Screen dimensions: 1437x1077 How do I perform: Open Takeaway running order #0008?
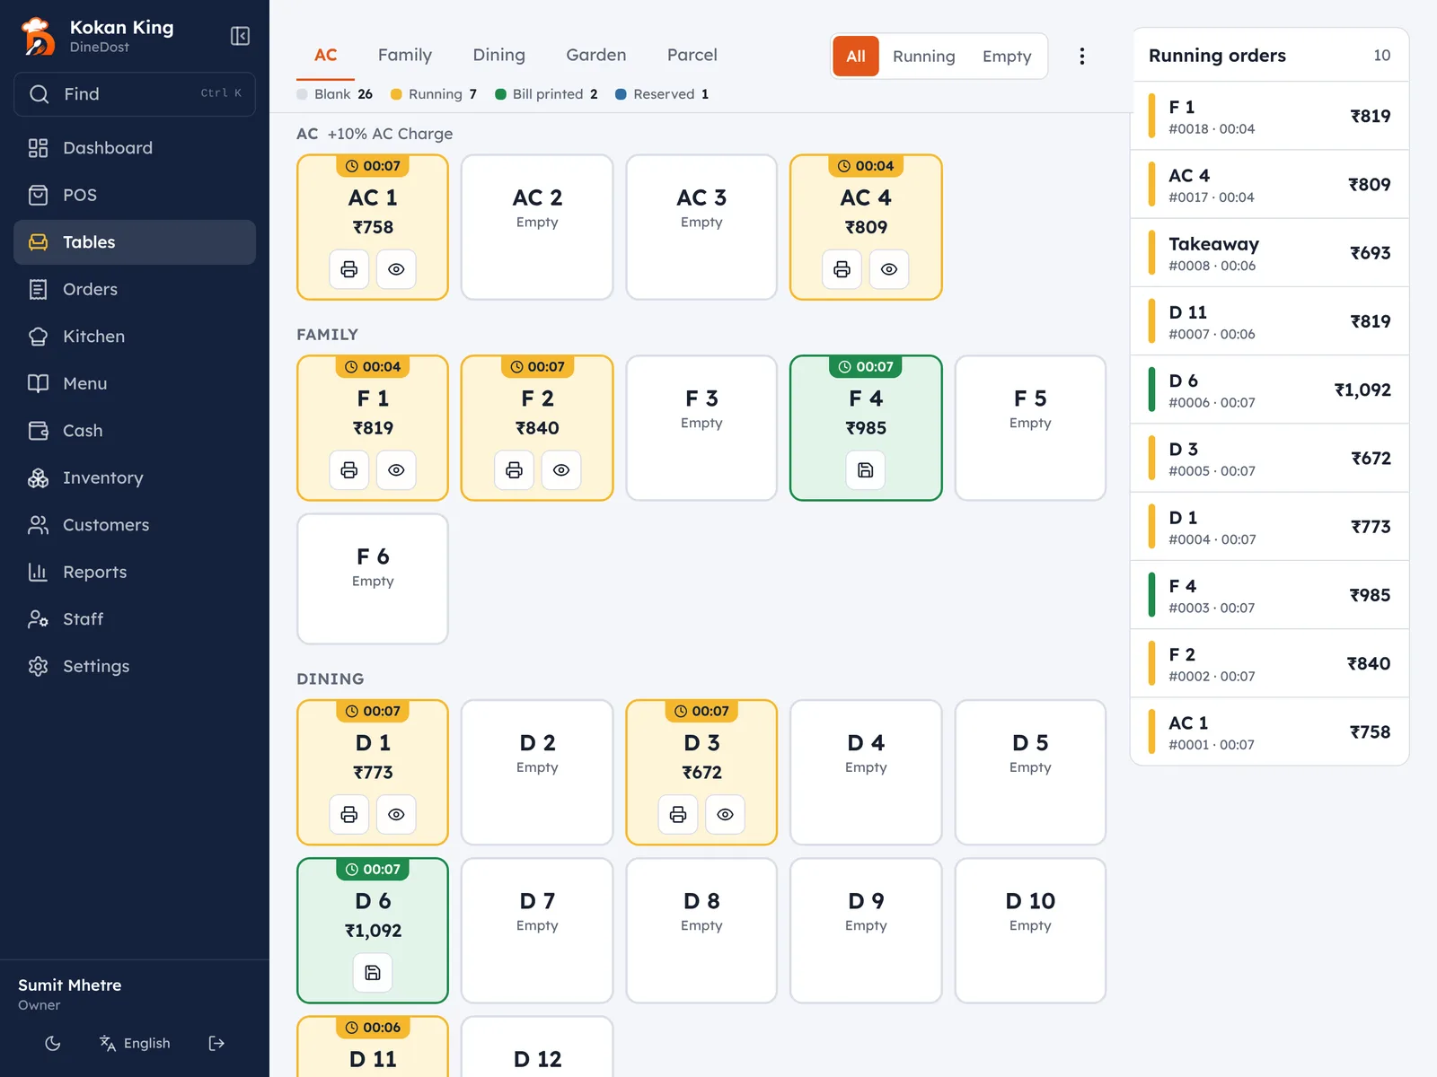(x=1270, y=253)
